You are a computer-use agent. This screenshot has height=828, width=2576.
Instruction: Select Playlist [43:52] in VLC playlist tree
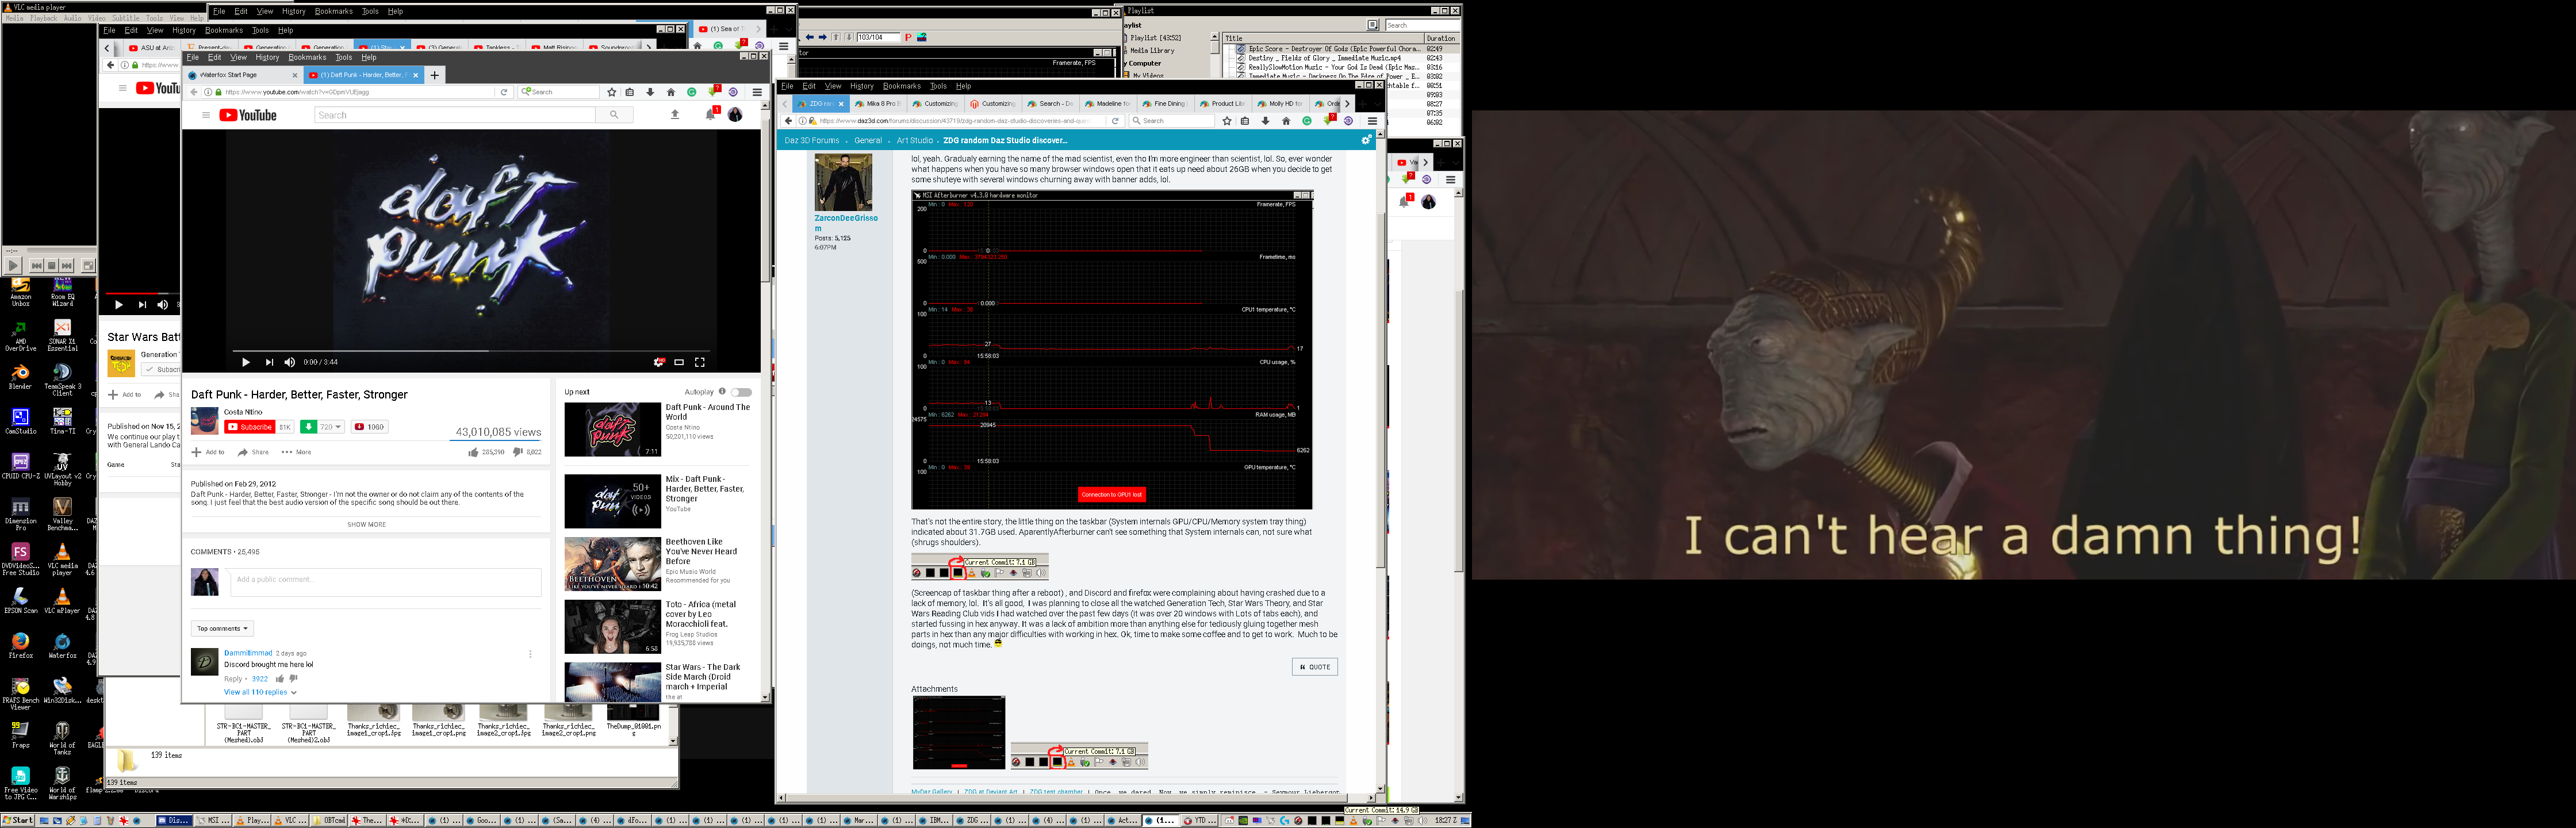pyautogui.click(x=1155, y=38)
